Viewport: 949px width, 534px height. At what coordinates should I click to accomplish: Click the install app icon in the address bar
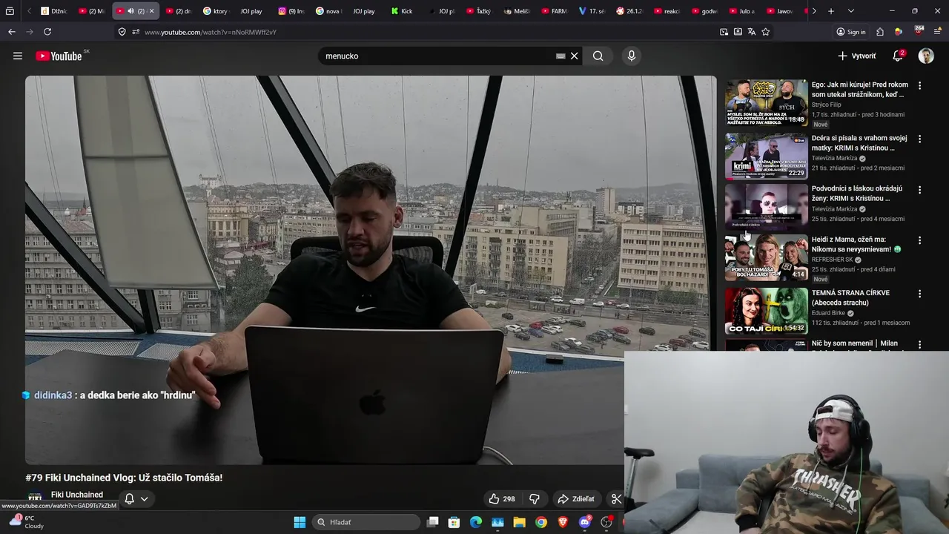coord(738,32)
